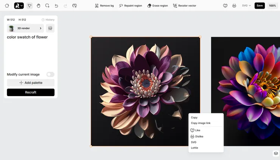The width and height of the screenshot is (280, 160).
Task: Edit the prompt 'color swatch of flower'
Action: pyautogui.click(x=27, y=37)
